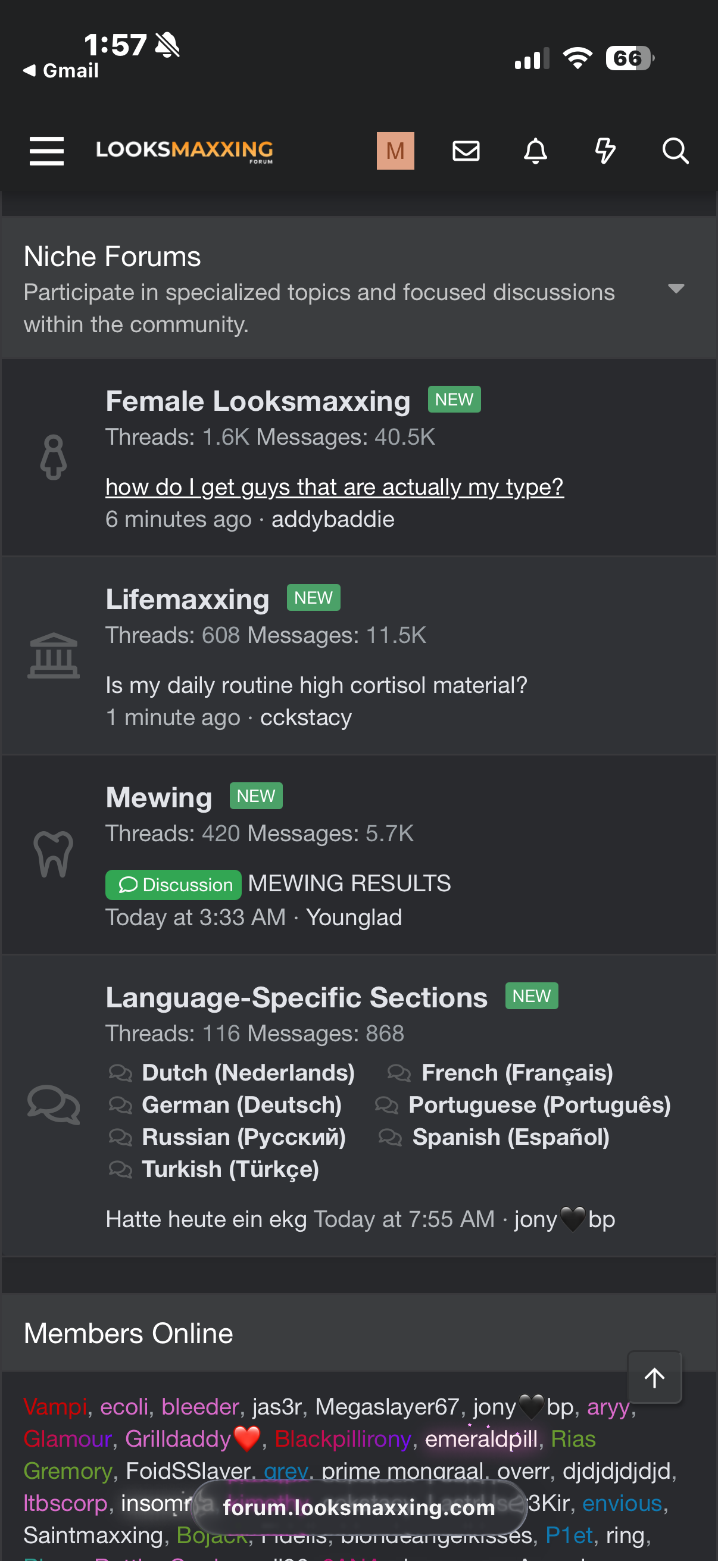Click the scroll-to-top arrow button

(x=654, y=1378)
